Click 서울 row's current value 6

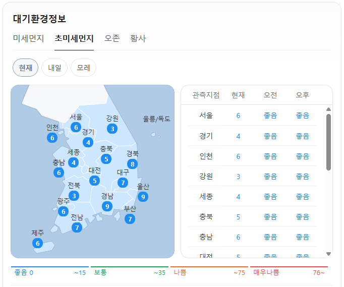[238, 116]
